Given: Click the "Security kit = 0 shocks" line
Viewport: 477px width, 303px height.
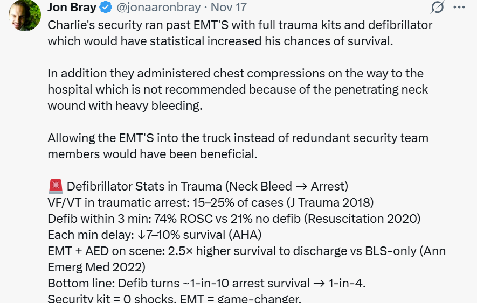Looking at the screenshot, I should coord(174,298).
